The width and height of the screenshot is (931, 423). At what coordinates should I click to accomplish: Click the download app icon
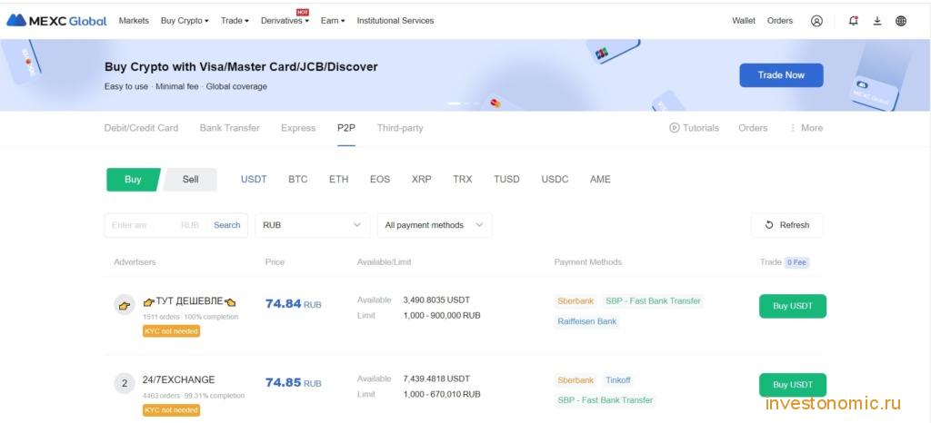pyautogui.click(x=877, y=21)
